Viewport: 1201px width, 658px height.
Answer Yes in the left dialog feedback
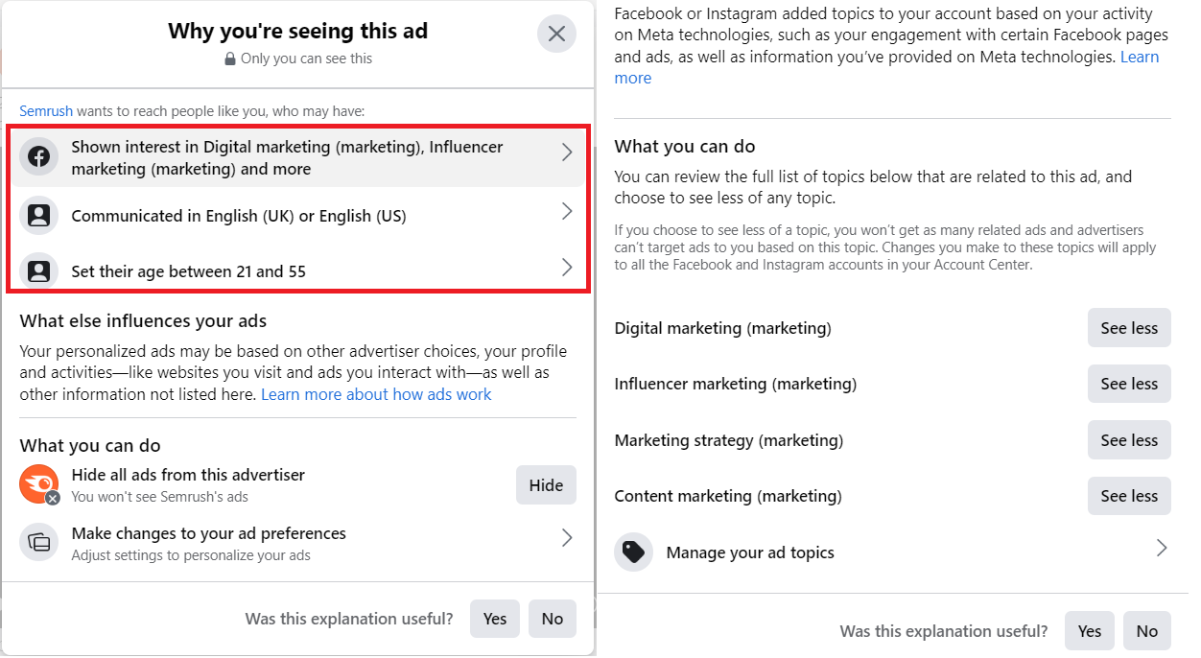(x=495, y=619)
